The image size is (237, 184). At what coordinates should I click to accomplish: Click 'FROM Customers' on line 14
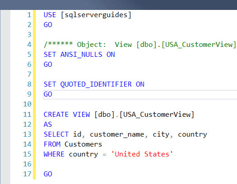pyautogui.click(x=73, y=144)
